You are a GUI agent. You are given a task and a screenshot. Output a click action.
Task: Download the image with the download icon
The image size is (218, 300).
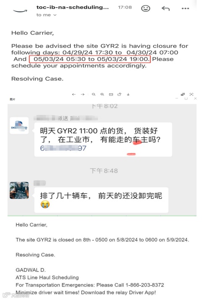pyautogui.click(x=128, y=94)
